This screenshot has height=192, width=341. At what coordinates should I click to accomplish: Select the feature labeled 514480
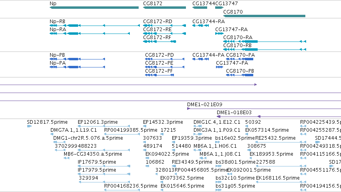[182, 146]
